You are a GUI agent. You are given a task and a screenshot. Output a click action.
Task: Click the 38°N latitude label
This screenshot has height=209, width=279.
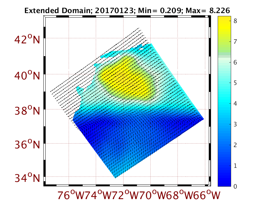pos(27,110)
